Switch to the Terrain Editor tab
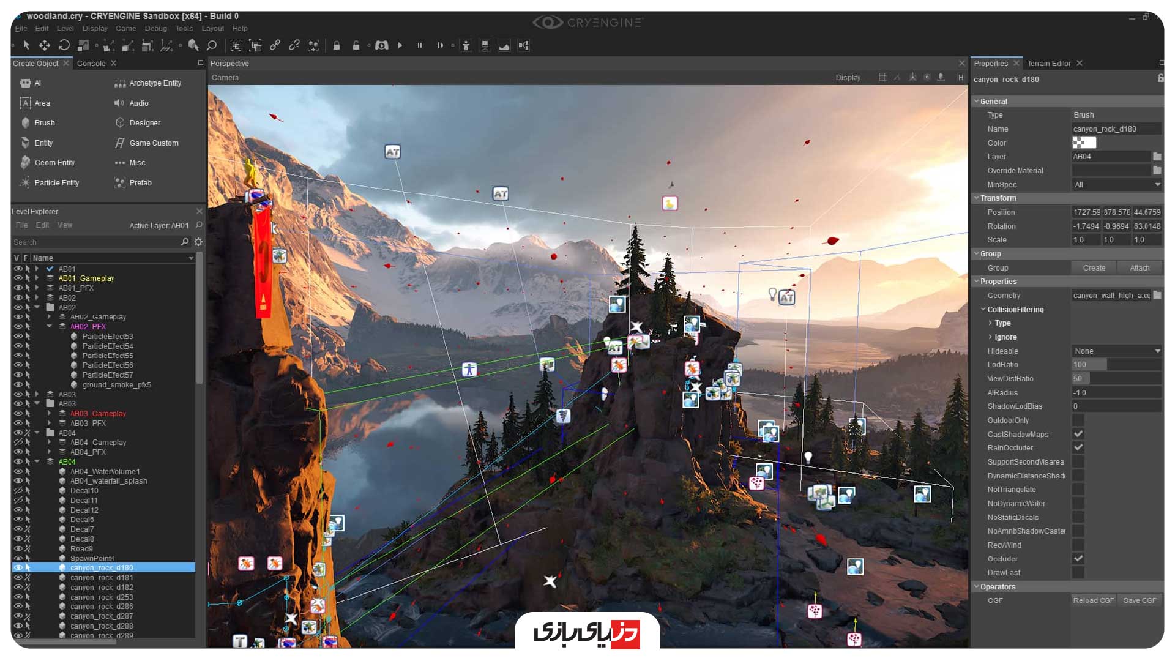This screenshot has height=661, width=1175. pyautogui.click(x=1048, y=64)
